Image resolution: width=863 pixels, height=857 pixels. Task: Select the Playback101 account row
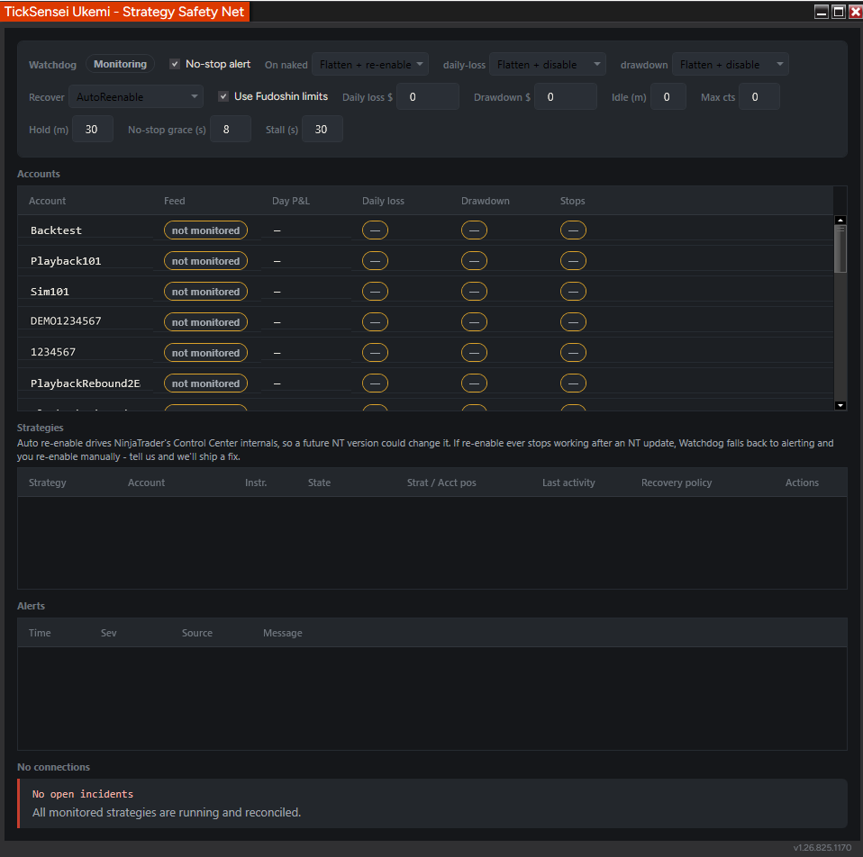click(425, 261)
